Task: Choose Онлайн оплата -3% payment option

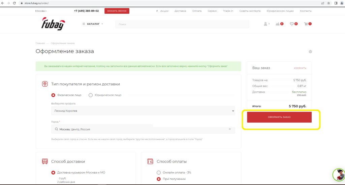Action: point(159,173)
